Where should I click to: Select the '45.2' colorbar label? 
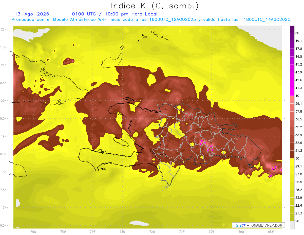coord(299,64)
